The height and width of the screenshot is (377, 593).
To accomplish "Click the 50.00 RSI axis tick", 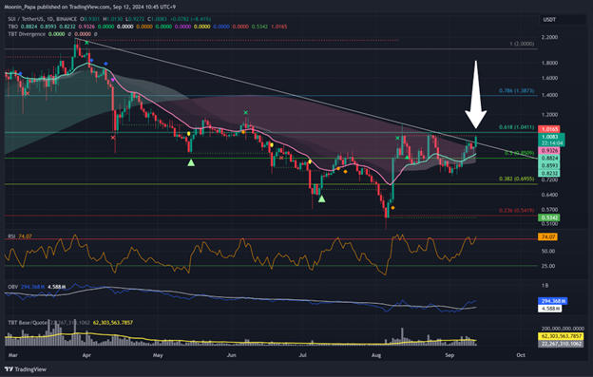I will tap(548, 251).
